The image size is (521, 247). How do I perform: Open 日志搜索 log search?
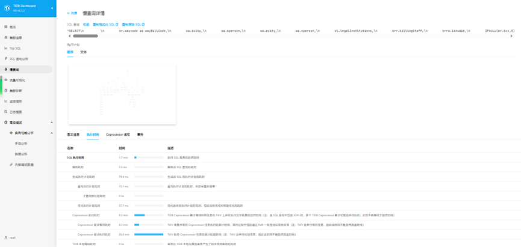click(16, 112)
